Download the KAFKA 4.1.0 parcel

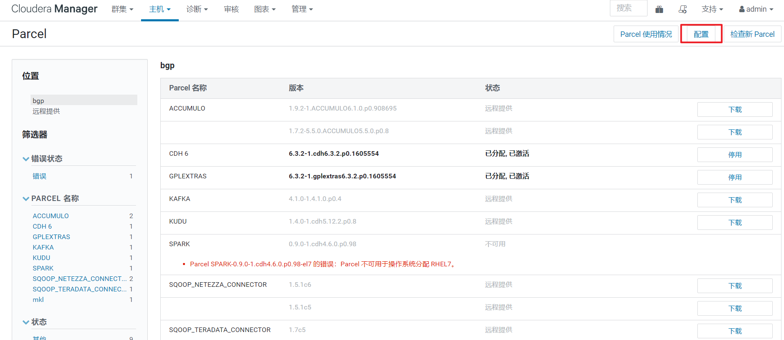tap(735, 200)
